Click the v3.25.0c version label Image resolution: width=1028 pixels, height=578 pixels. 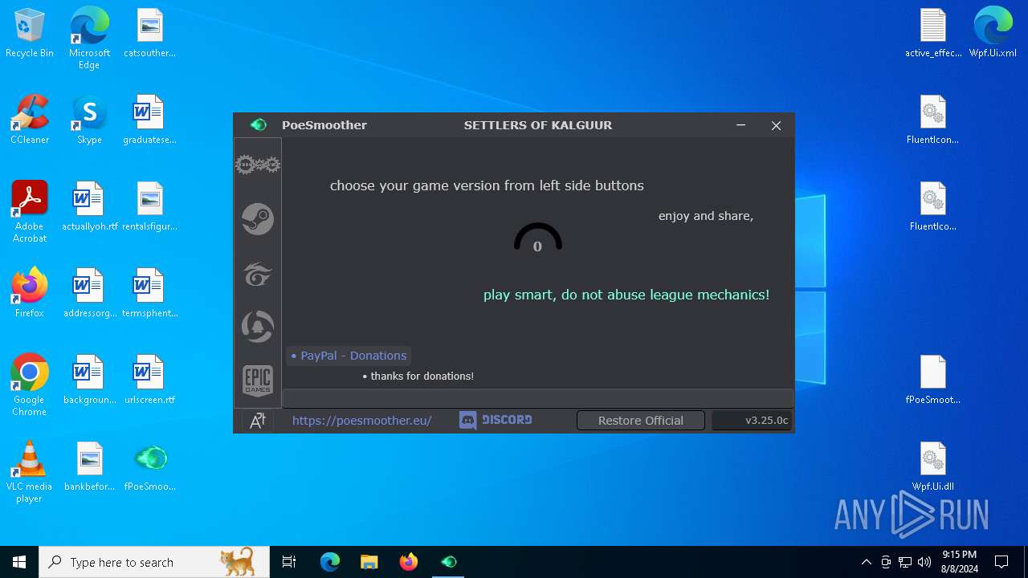point(753,421)
